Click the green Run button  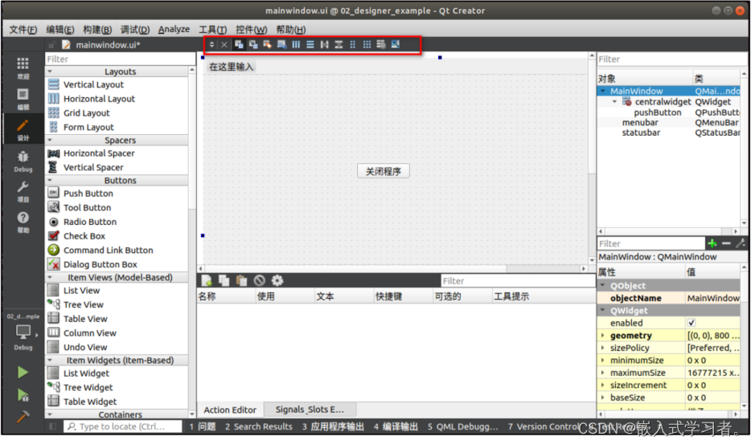[23, 372]
